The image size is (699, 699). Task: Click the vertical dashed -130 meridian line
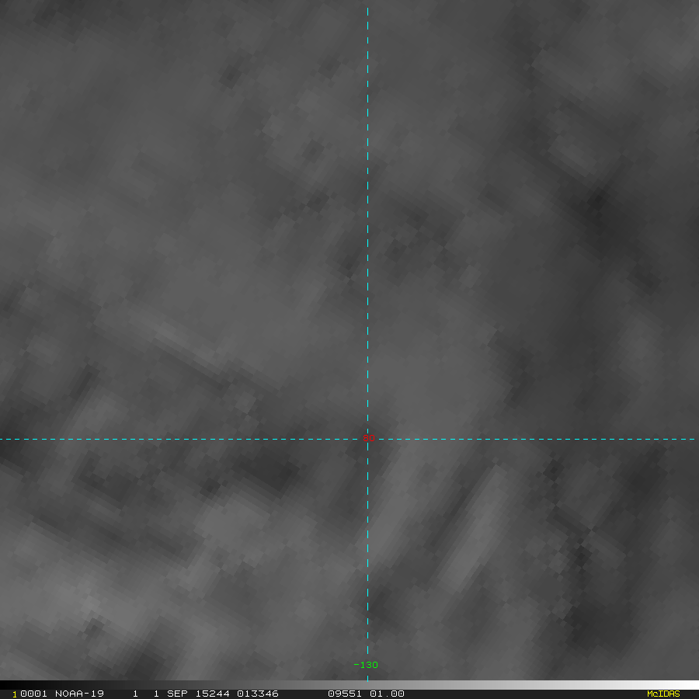click(x=367, y=233)
